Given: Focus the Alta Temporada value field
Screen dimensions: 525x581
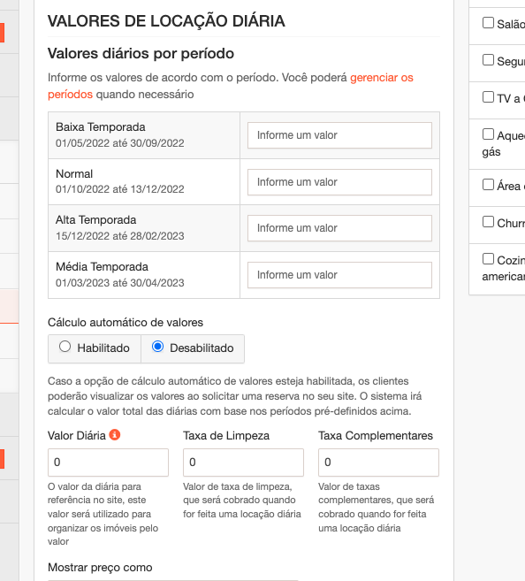Looking at the screenshot, I should (339, 228).
